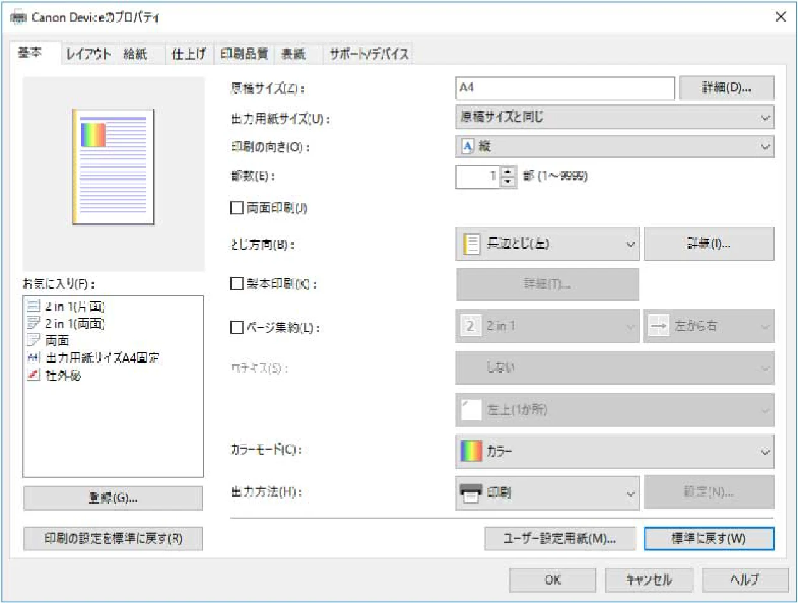The height and width of the screenshot is (603, 798).
Task: Click the staple position corner icon
Action: click(x=471, y=409)
